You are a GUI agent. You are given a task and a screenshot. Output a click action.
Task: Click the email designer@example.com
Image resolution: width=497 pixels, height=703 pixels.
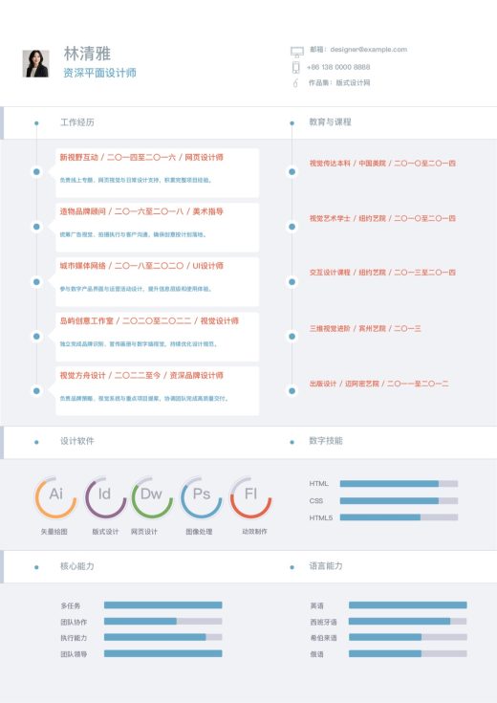click(x=368, y=50)
